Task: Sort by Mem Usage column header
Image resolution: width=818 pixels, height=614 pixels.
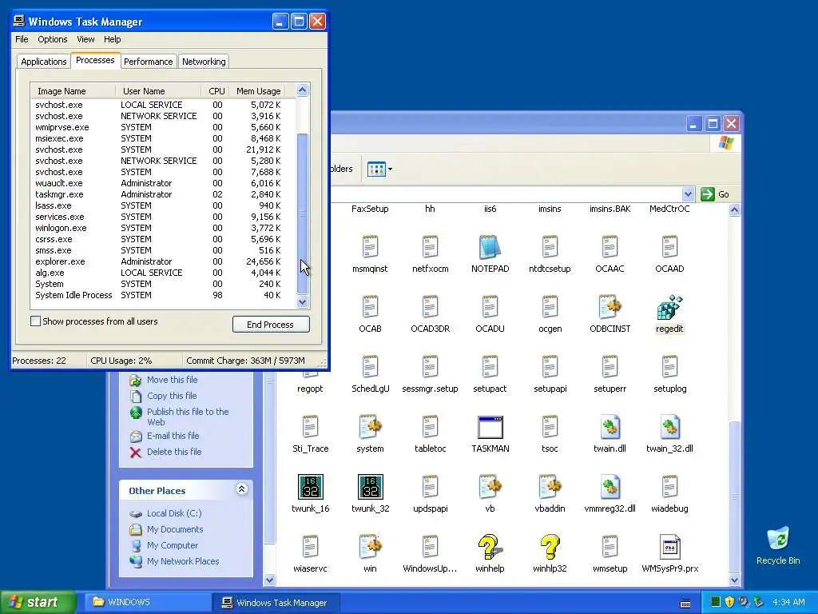Action: click(258, 91)
